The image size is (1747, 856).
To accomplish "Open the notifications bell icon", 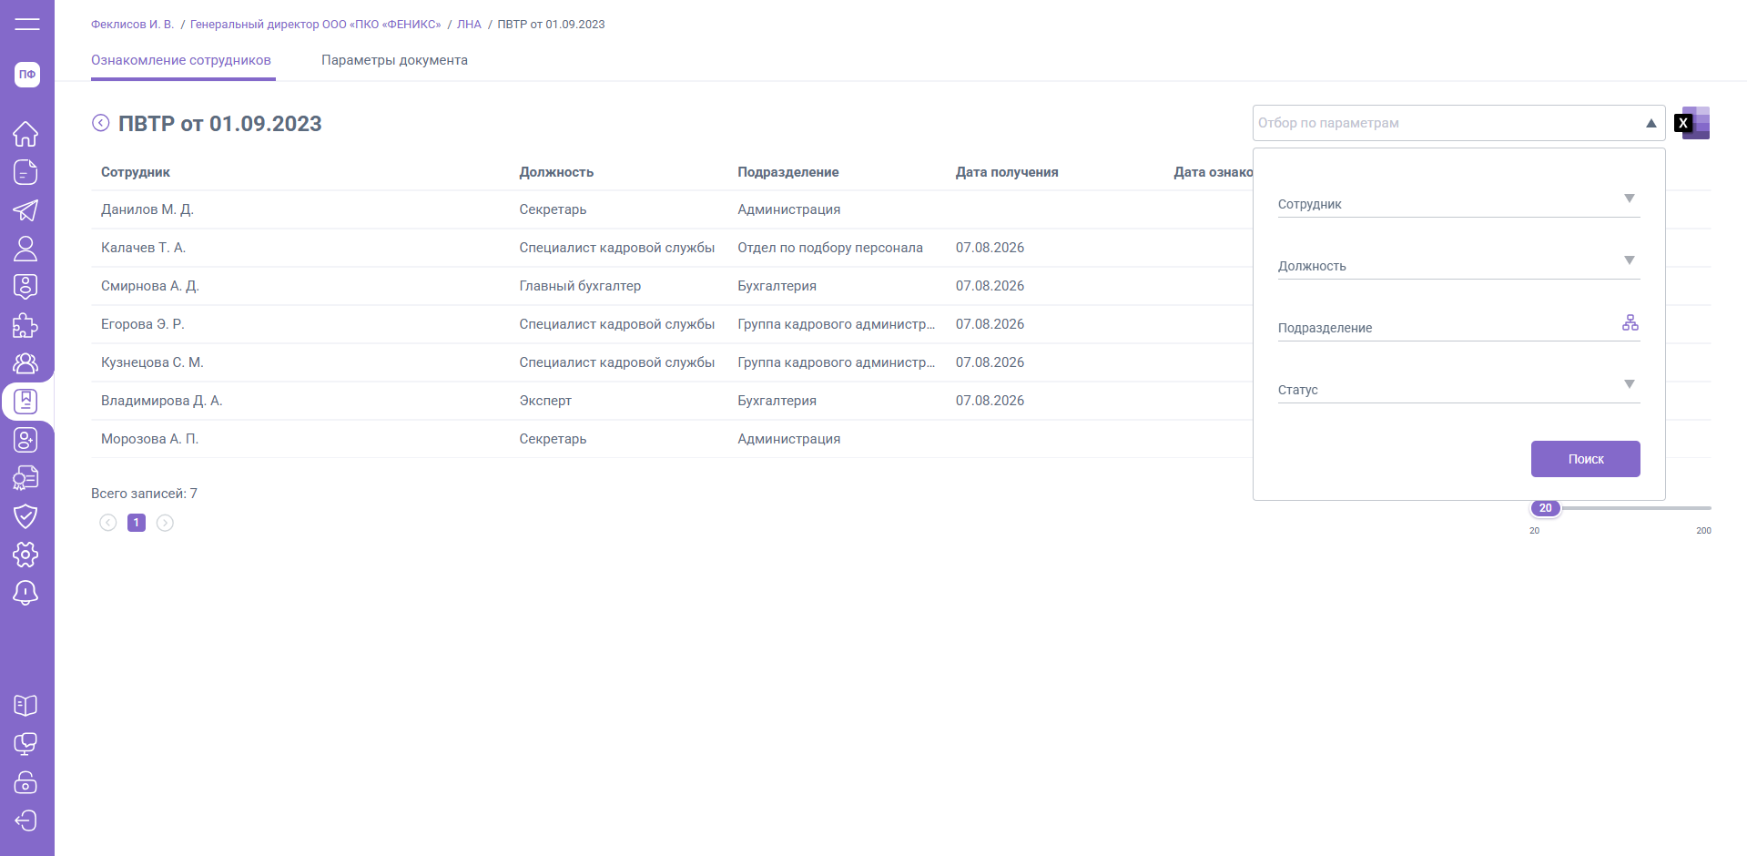I will [x=25, y=593].
